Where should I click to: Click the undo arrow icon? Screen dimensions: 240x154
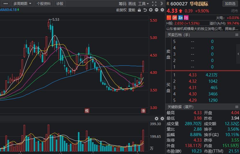145,10
